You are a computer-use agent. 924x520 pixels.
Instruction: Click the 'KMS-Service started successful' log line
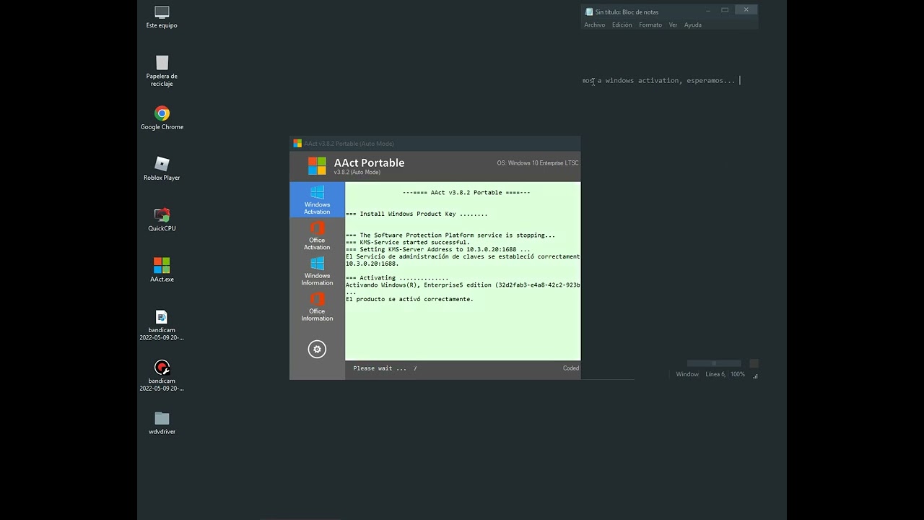point(408,242)
